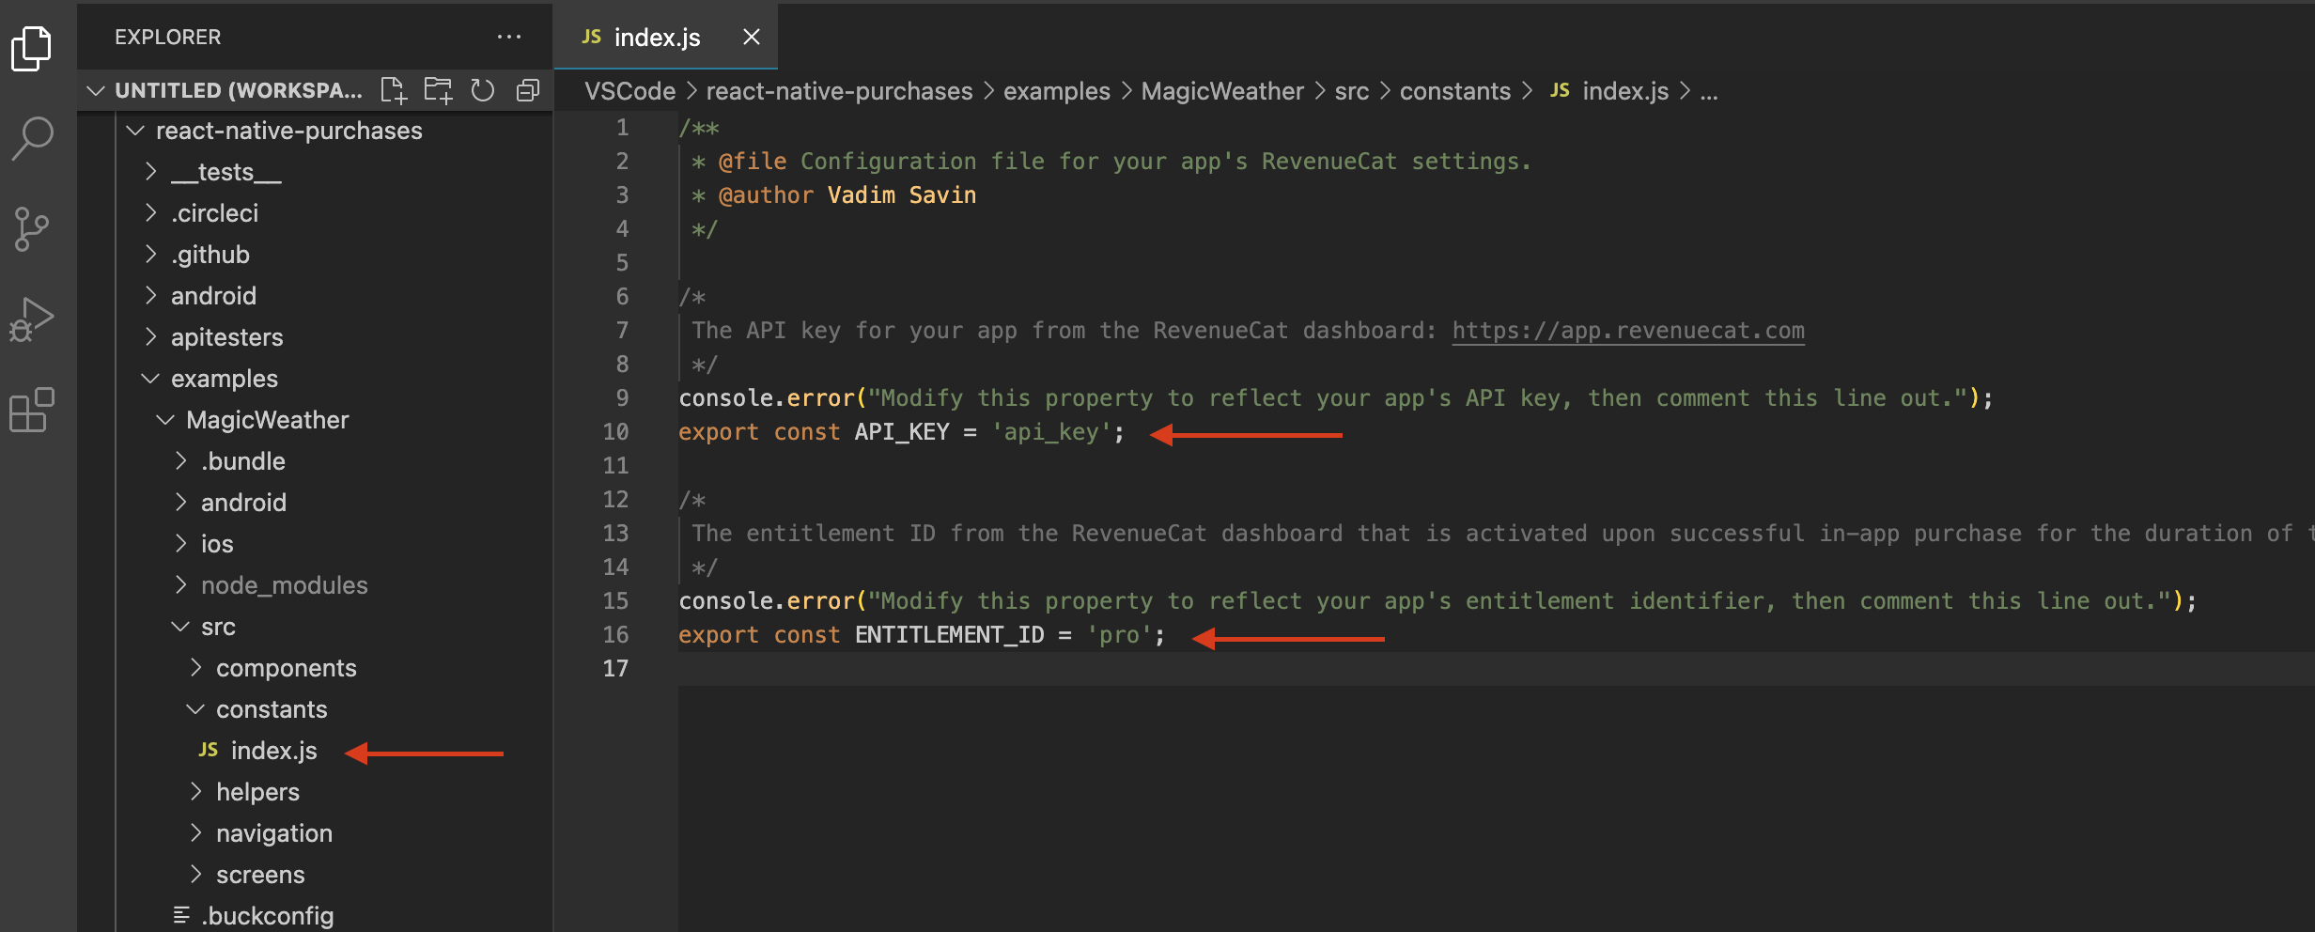Collapse all folders in Explorer

coord(528,90)
